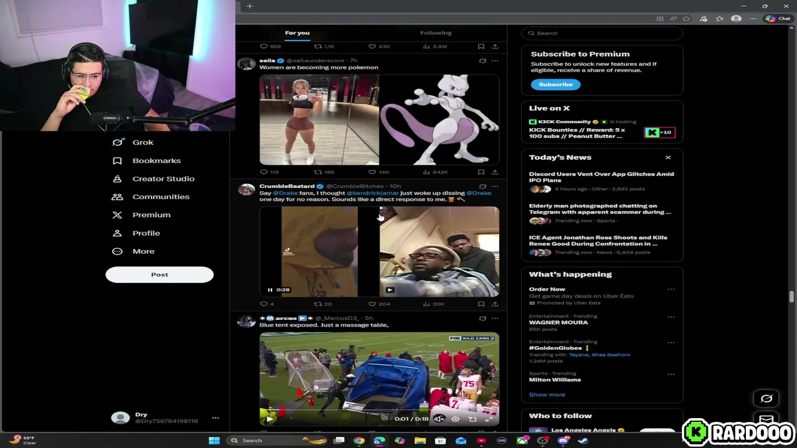Click the Post button
Screen dimensions: 797x448
click(159, 274)
